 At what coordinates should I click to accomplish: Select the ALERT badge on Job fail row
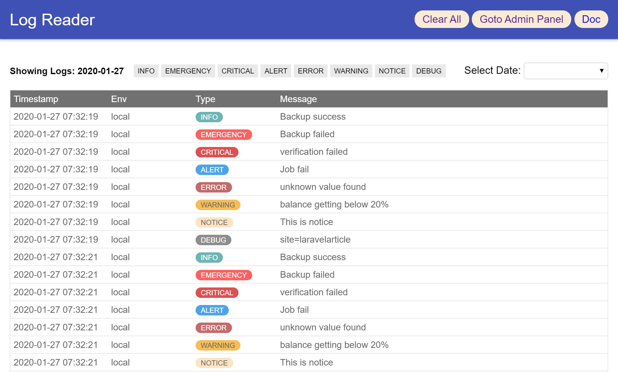[212, 169]
